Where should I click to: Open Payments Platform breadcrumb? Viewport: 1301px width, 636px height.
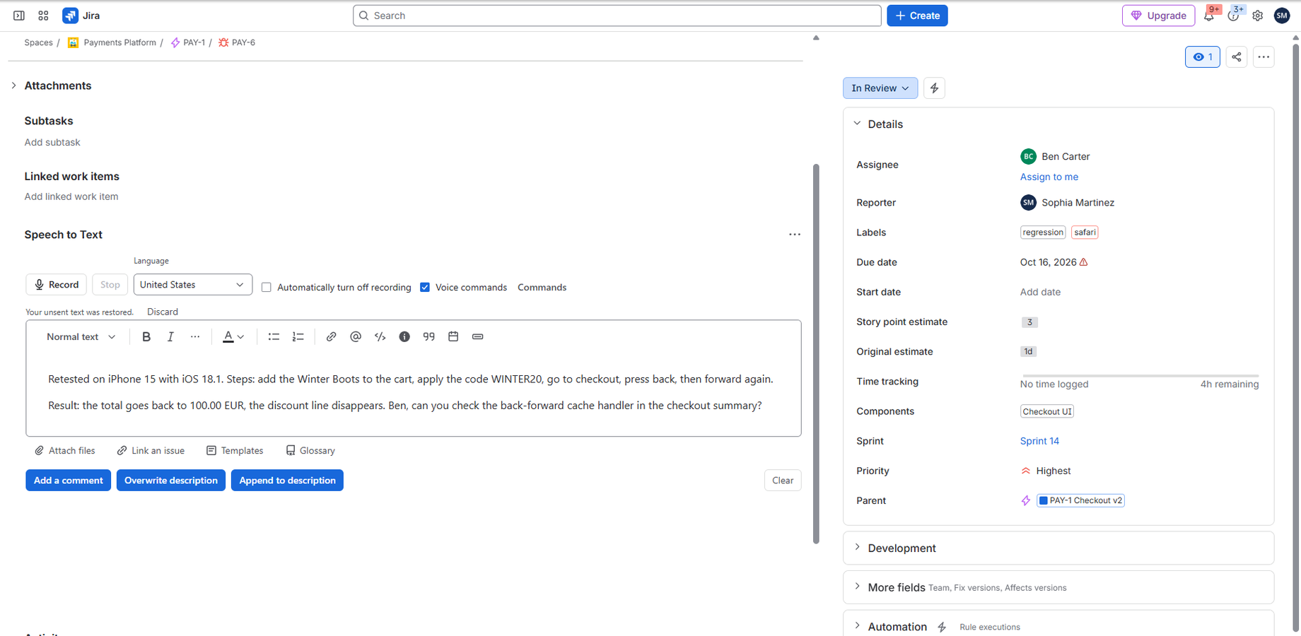click(x=119, y=42)
